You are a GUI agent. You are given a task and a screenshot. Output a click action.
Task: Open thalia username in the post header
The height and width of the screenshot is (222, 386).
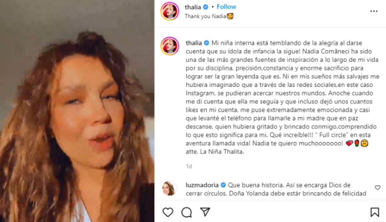[x=193, y=7]
